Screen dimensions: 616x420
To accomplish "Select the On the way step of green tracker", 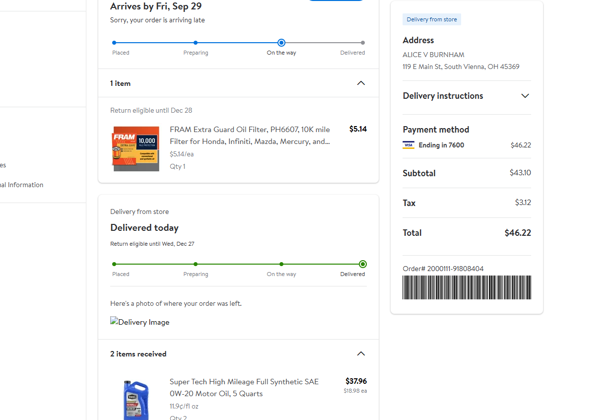I will click(x=281, y=264).
